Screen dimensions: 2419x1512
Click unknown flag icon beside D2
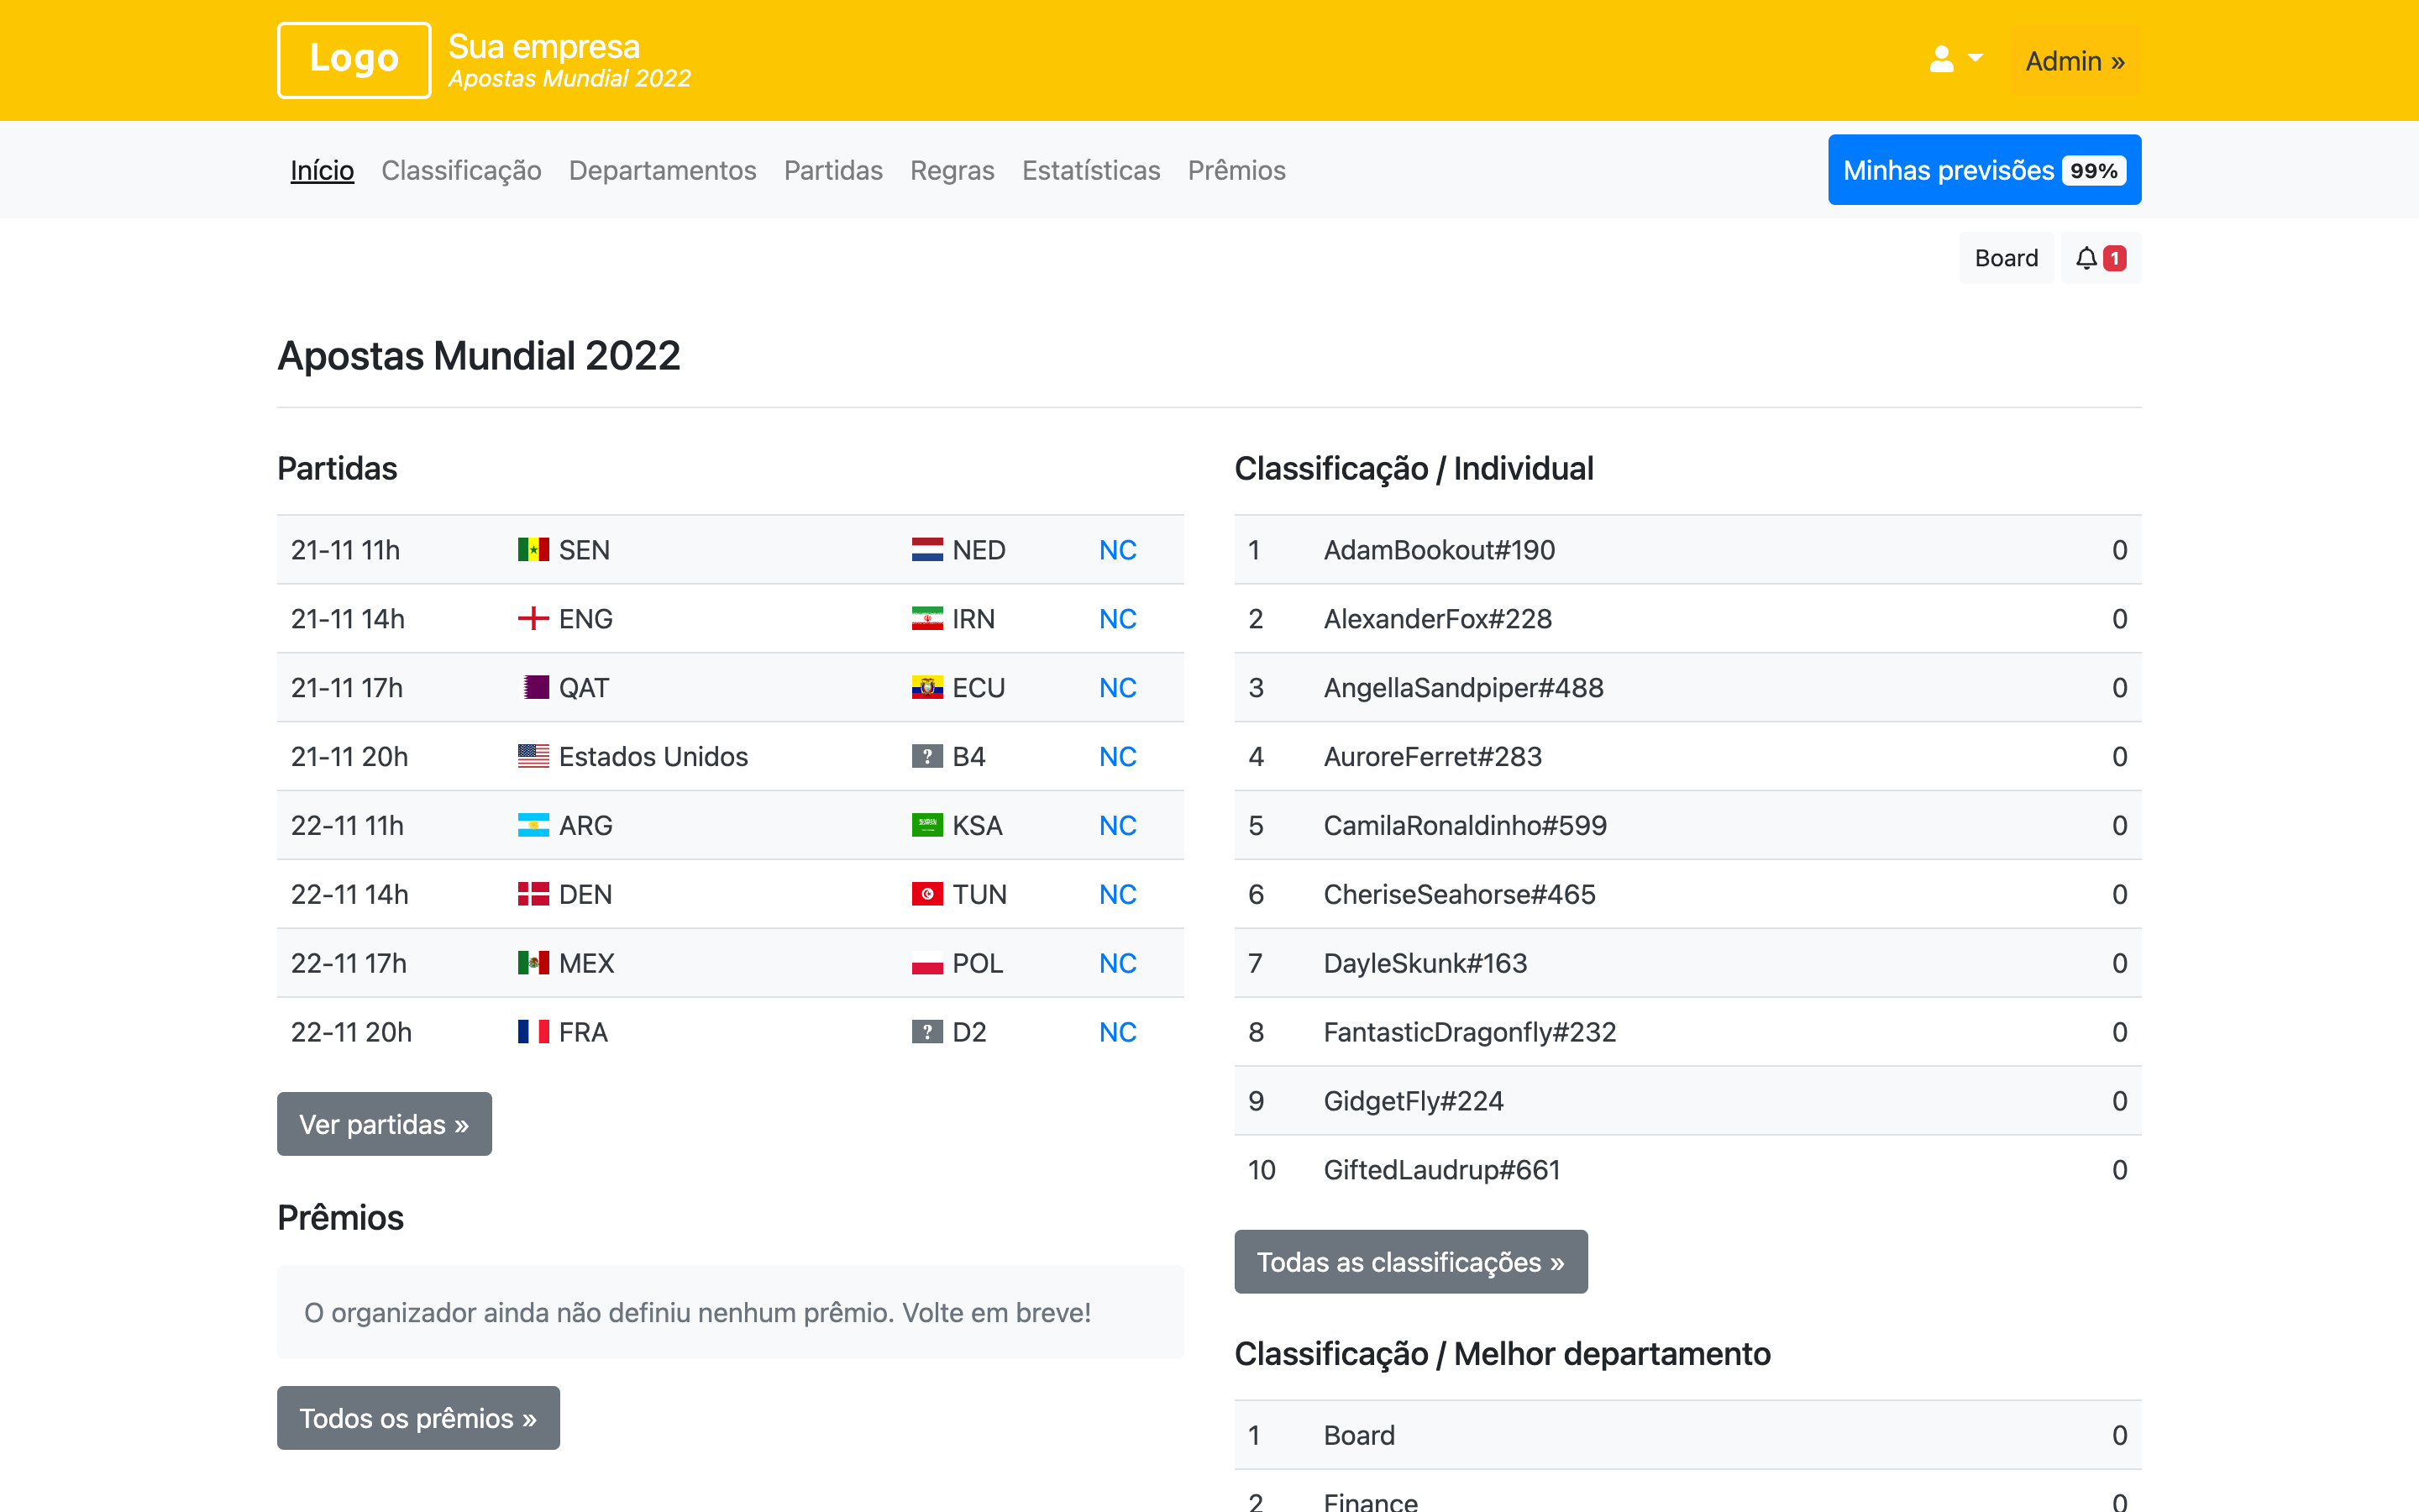927,1033
